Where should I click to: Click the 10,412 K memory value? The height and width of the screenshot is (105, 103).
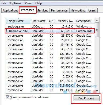click(67, 26)
